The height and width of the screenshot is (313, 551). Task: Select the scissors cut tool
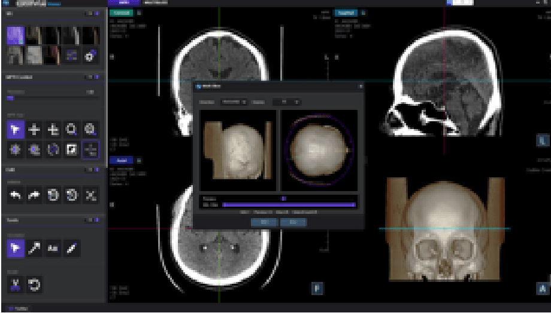pos(16,286)
